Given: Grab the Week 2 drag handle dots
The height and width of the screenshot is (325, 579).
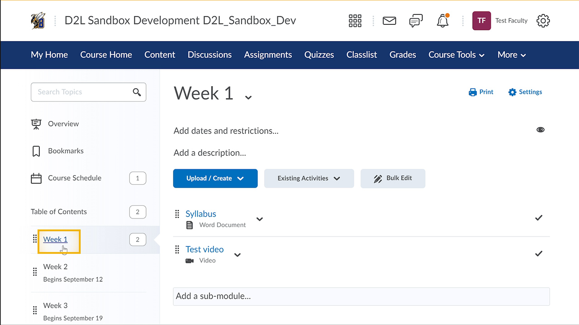Looking at the screenshot, I should tap(35, 272).
